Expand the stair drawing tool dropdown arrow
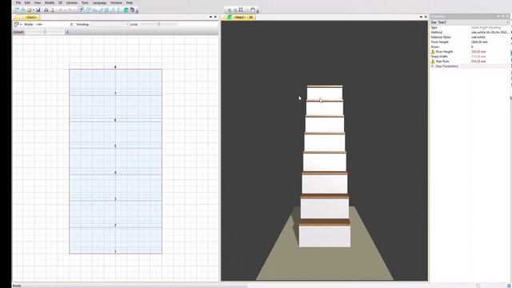Image resolution: width=512 pixels, height=288 pixels. pyautogui.click(x=21, y=25)
